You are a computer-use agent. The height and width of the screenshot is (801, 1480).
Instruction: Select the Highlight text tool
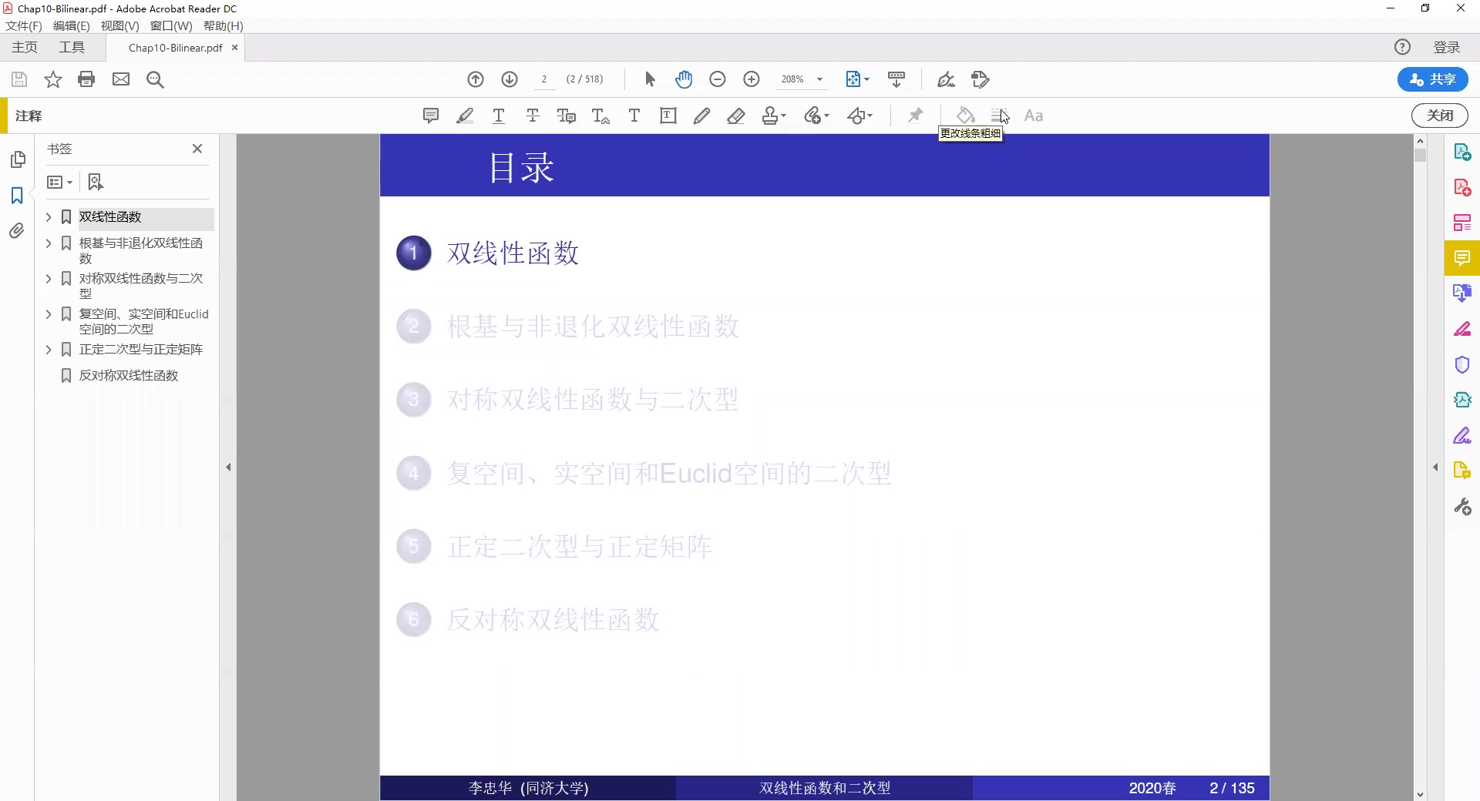465,116
